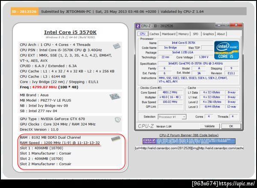Viewport: 257px width, 188px height.
Task: Click the Core Voltage 1.384 V field
Action: pos(203,57)
